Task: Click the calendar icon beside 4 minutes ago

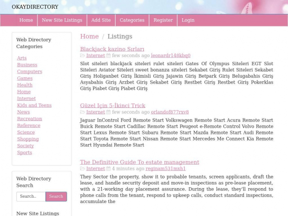Action: pos(108,168)
